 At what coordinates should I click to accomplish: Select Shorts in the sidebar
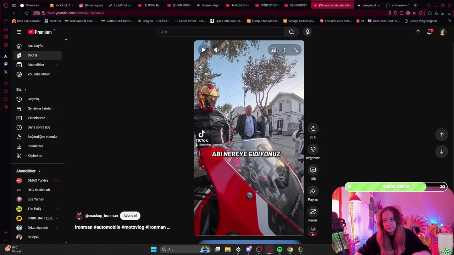pos(38,55)
